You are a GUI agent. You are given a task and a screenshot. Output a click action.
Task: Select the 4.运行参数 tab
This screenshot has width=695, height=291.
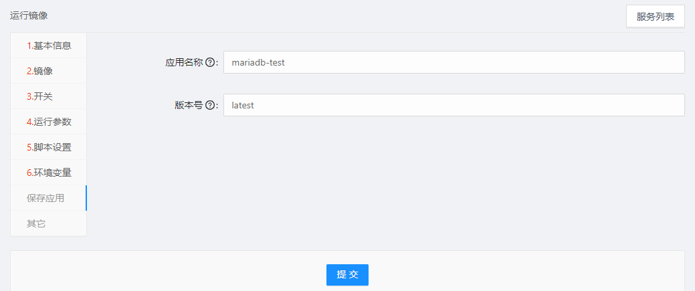49,122
